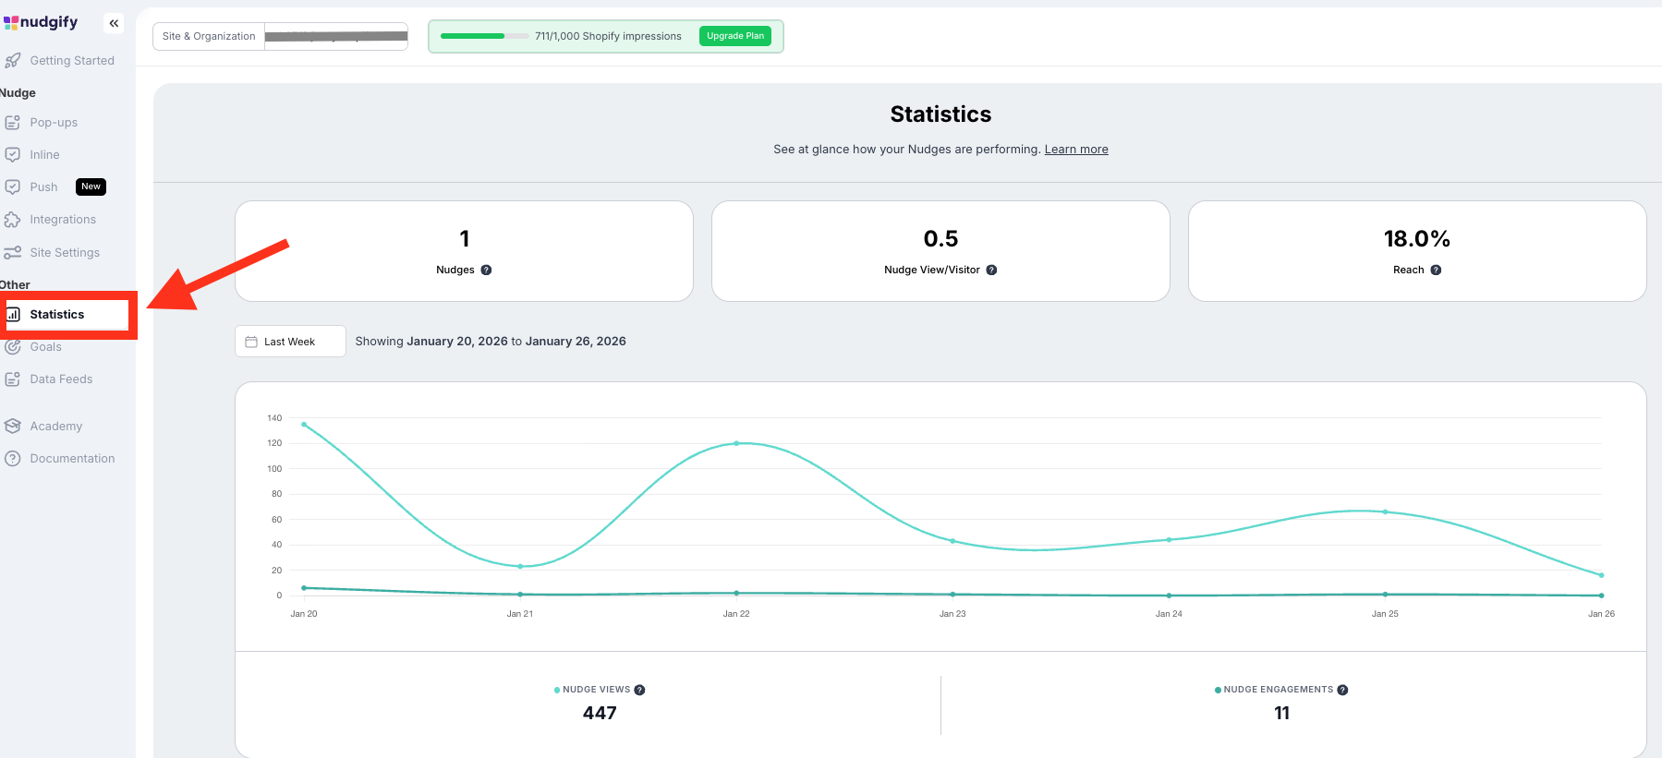Click the Jan 26 axis label

point(1601,614)
